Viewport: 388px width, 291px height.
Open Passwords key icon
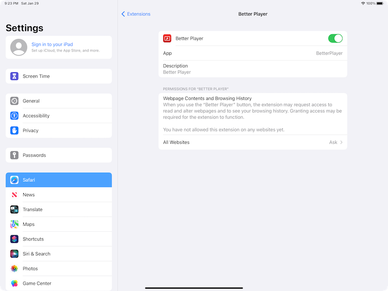coord(15,155)
